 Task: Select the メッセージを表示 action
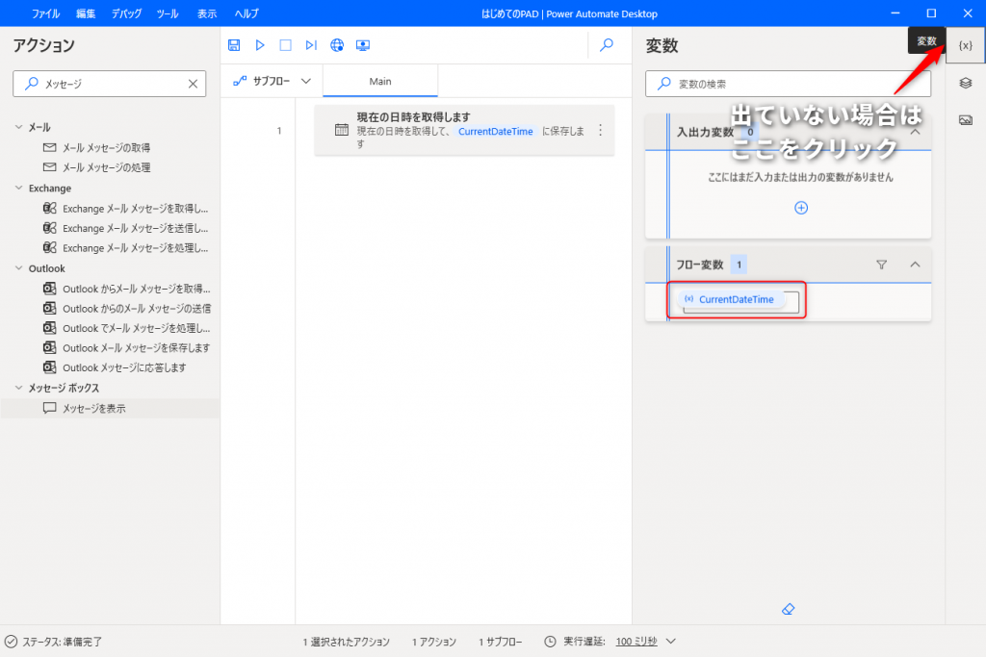(110, 408)
